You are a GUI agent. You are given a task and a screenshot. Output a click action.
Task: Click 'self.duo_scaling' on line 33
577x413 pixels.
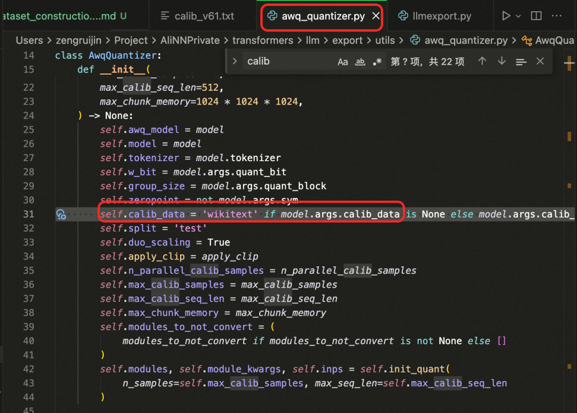145,242
